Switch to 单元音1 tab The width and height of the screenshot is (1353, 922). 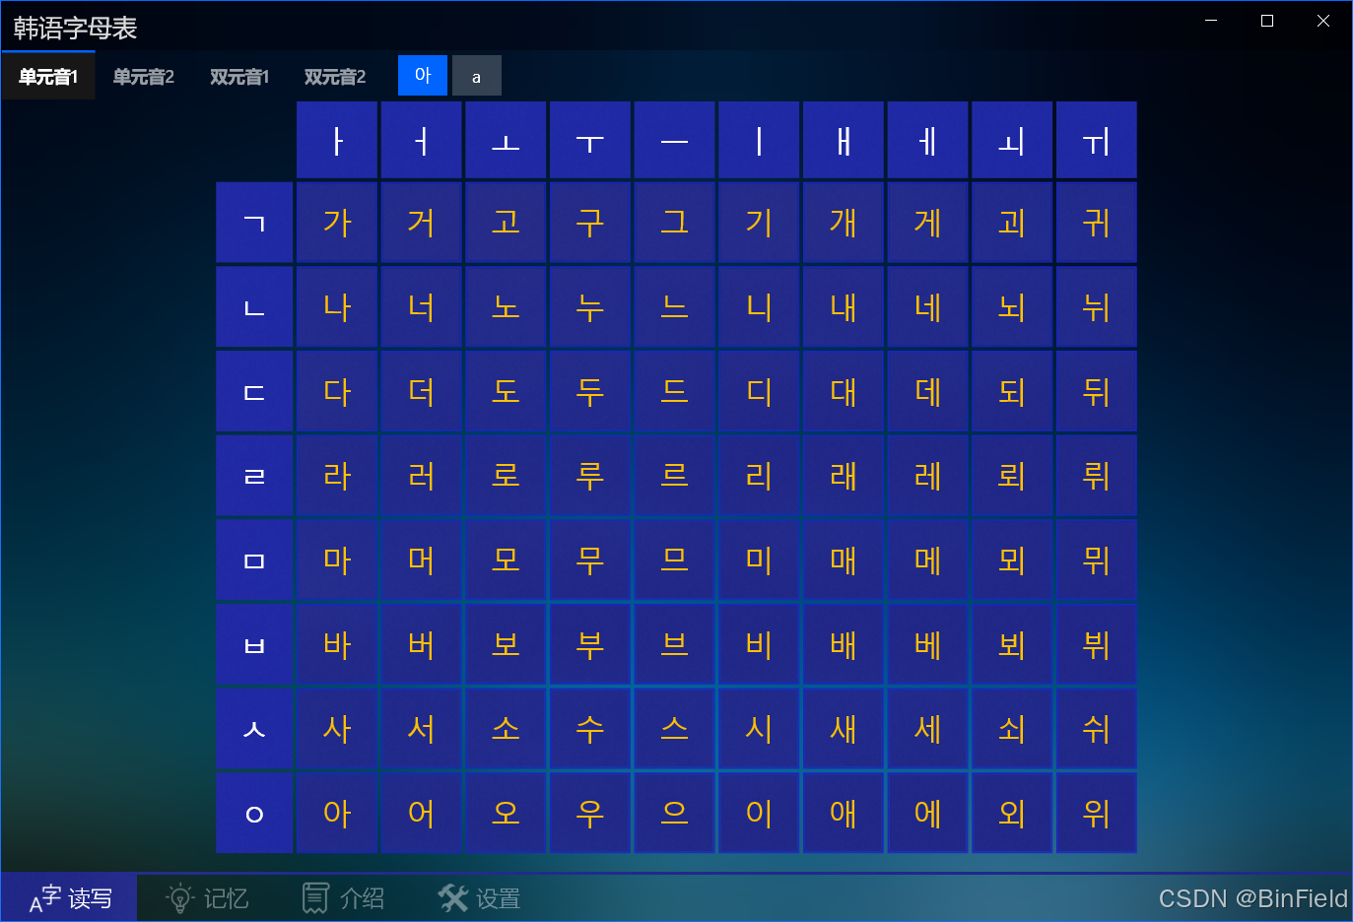click(48, 76)
